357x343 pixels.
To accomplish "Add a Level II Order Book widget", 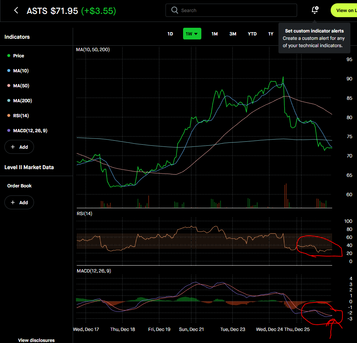I will (19, 202).
